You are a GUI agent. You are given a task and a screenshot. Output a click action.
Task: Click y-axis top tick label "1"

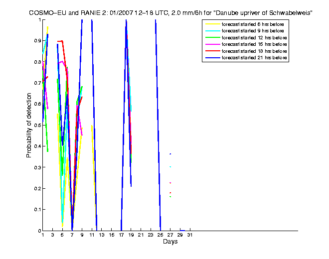click(x=40, y=20)
